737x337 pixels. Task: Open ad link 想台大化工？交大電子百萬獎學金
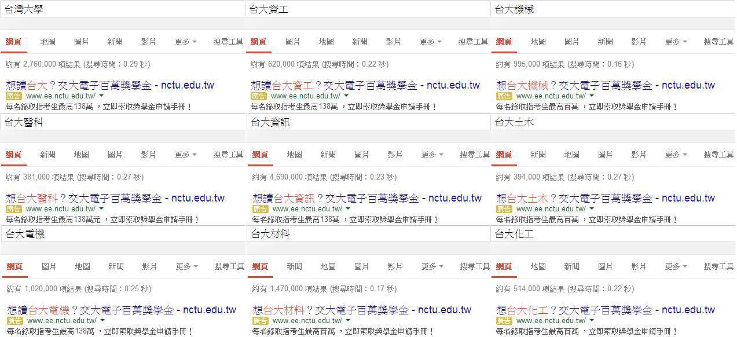[606, 310]
